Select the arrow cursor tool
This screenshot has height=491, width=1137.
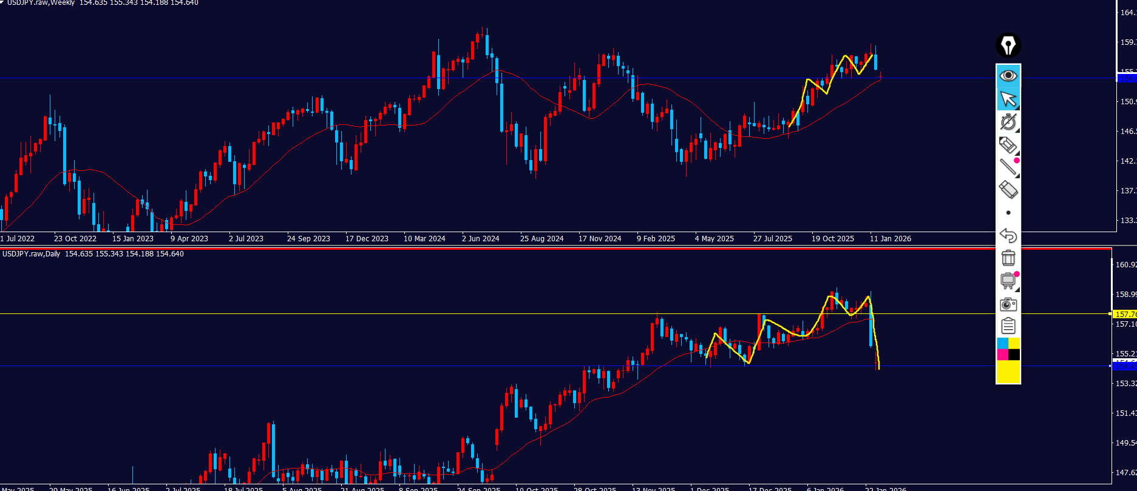(x=1008, y=99)
